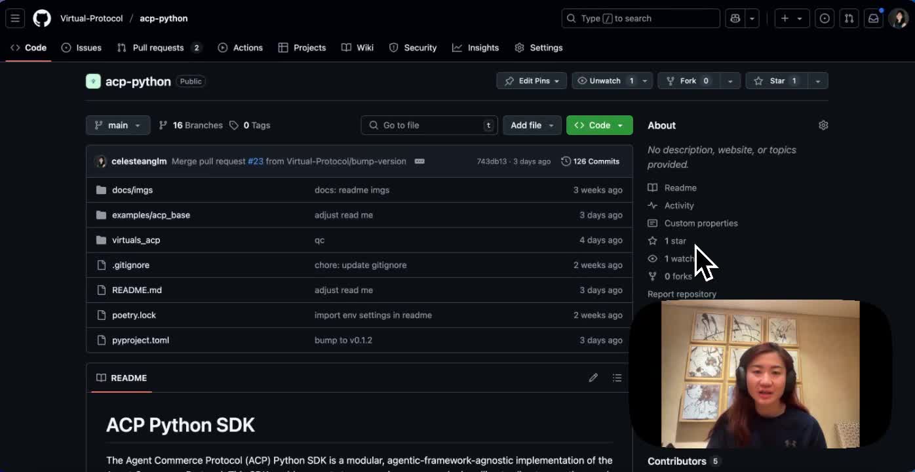Click the acp-python breadcrumb in header
This screenshot has height=472, width=915.
(x=164, y=18)
